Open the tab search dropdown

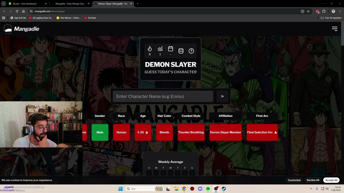point(3,4)
